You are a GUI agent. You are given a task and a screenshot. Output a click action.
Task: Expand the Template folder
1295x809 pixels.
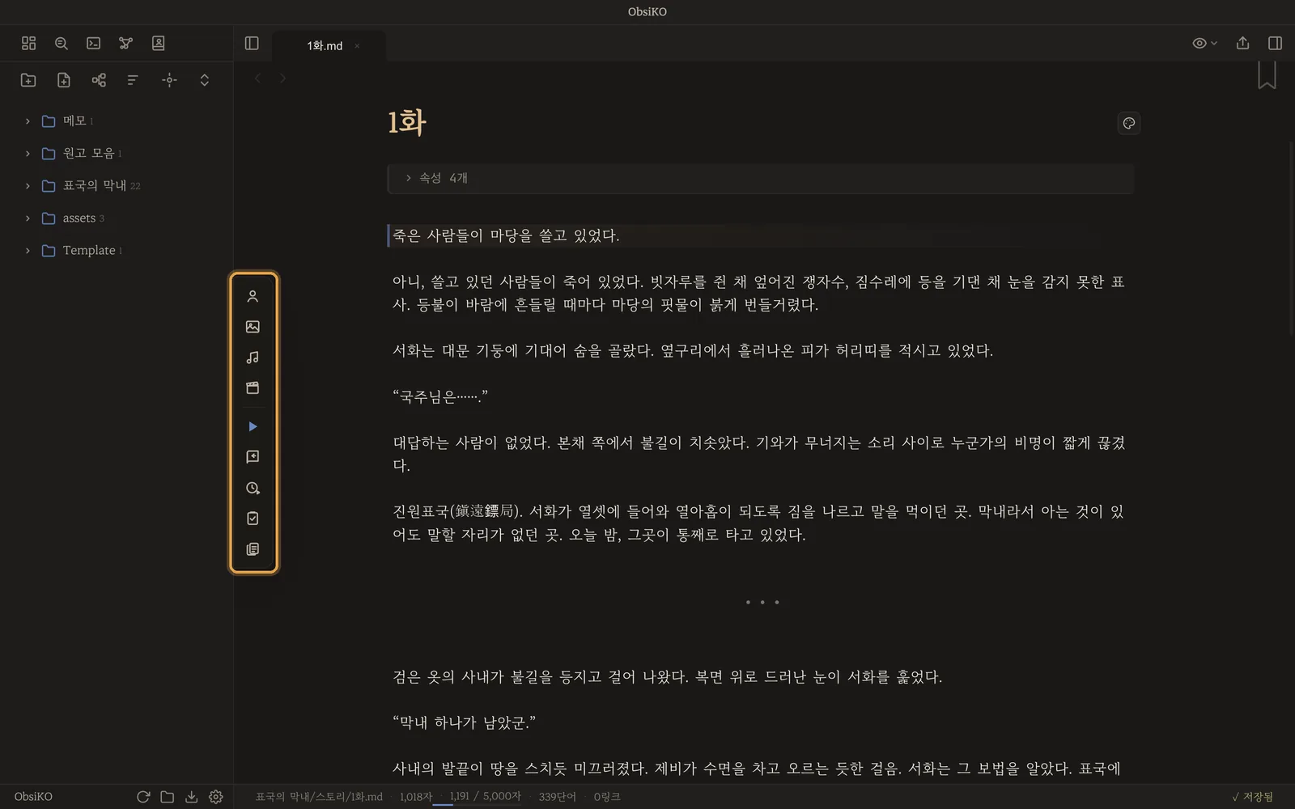coord(28,251)
